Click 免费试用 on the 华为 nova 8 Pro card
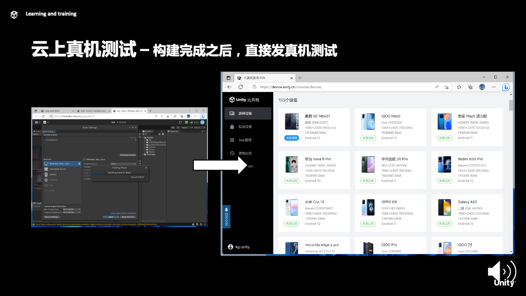 pos(292,181)
